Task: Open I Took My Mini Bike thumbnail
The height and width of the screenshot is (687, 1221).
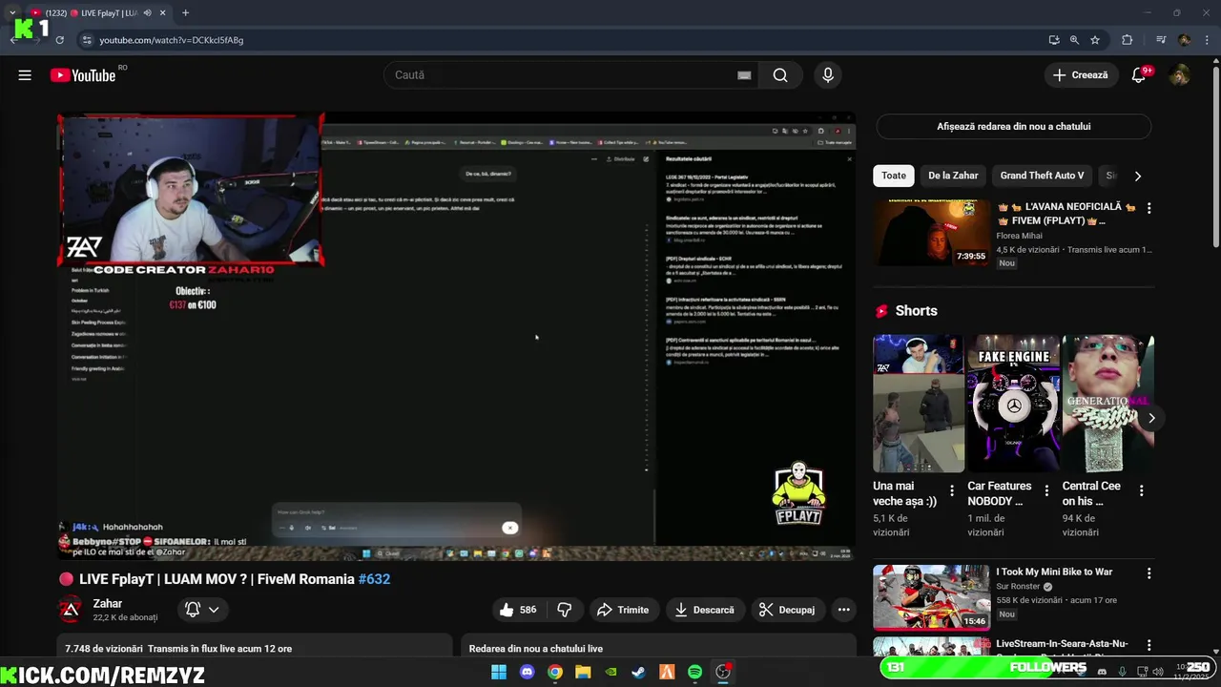Action: [x=931, y=597]
